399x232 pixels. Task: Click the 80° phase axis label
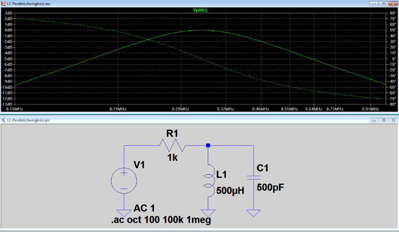[393, 13]
